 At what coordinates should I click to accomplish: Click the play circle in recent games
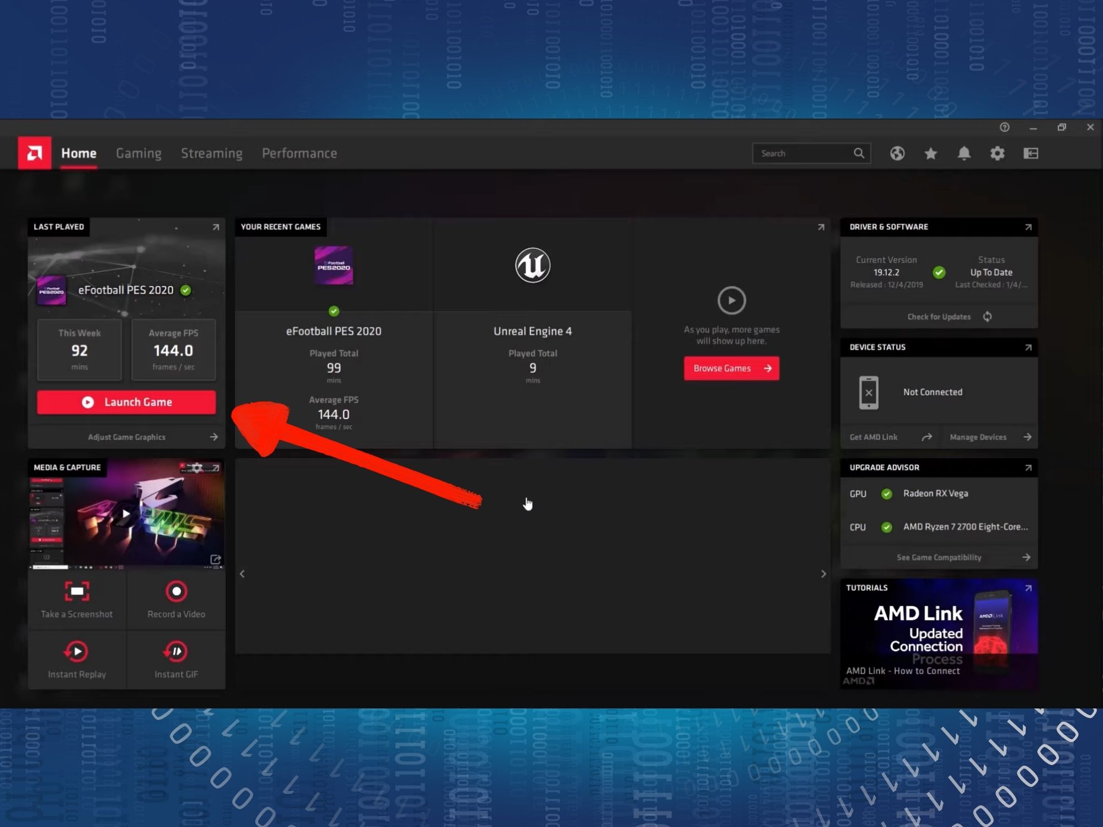click(x=731, y=300)
